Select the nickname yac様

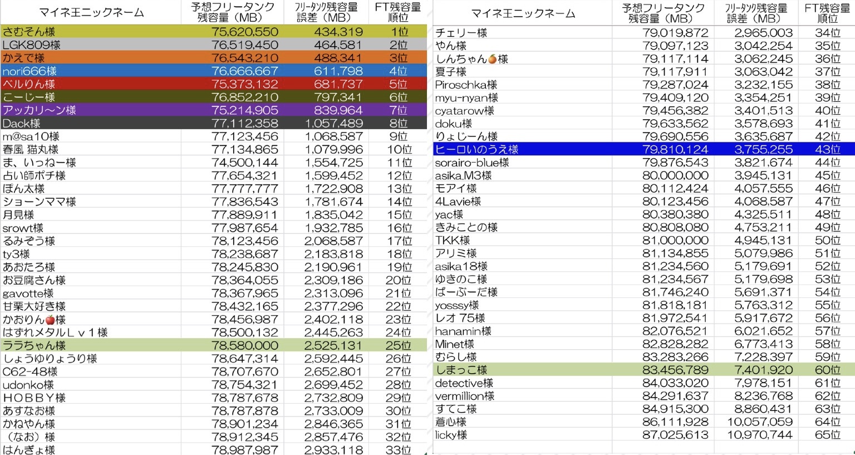coord(449,214)
